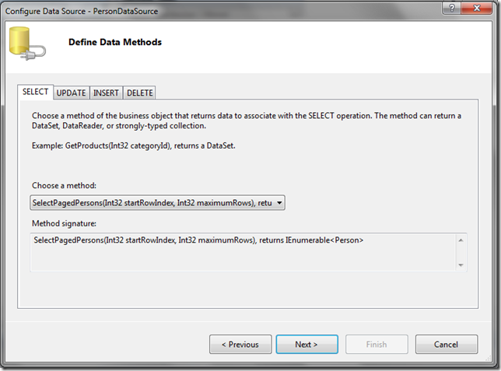Click the Method signature scroll down arrow
This screenshot has height=371, width=501.
point(461,265)
